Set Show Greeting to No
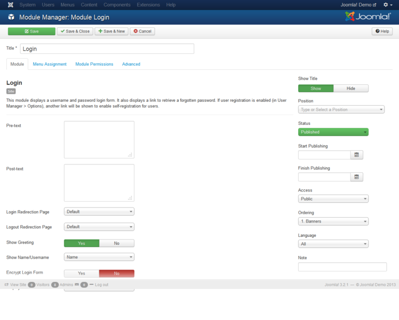The image size is (399, 320). click(x=116, y=243)
